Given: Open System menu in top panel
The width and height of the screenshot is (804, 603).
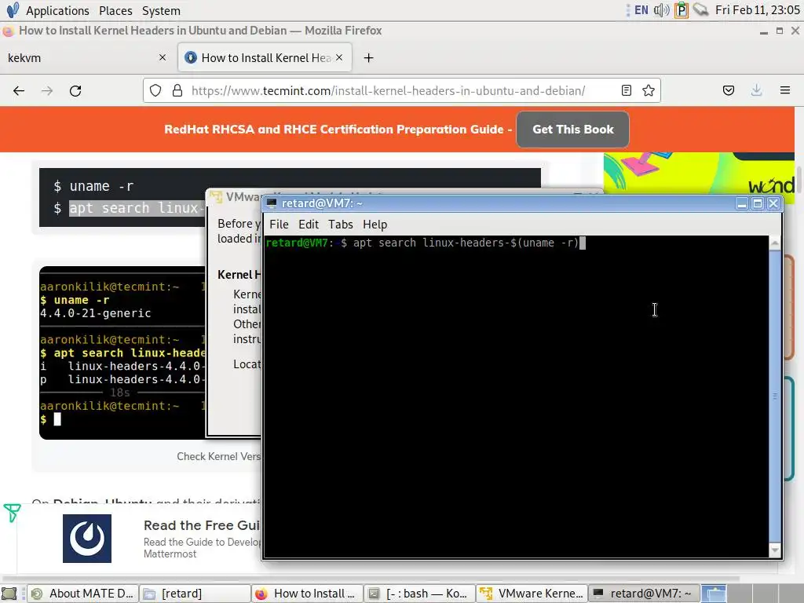Looking at the screenshot, I should click(161, 10).
